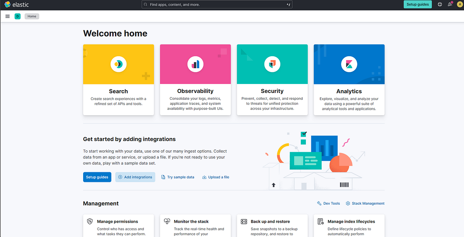Screen dimensions: 464x237
Task: View the newsfeed notification bell icon
Action: click(x=450, y=4)
